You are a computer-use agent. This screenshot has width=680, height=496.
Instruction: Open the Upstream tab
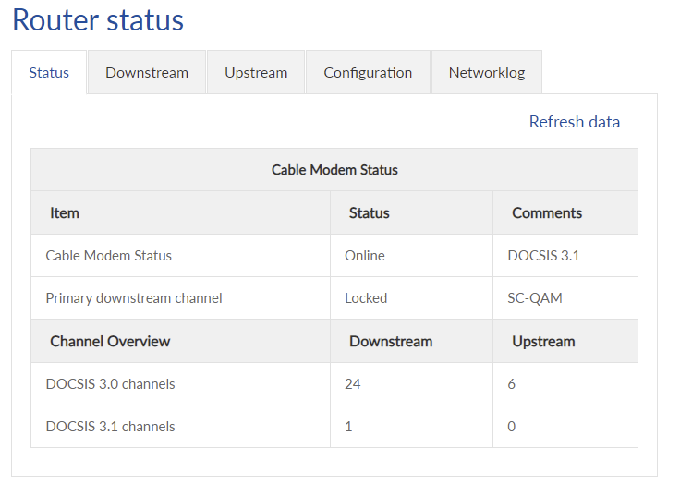click(x=256, y=72)
